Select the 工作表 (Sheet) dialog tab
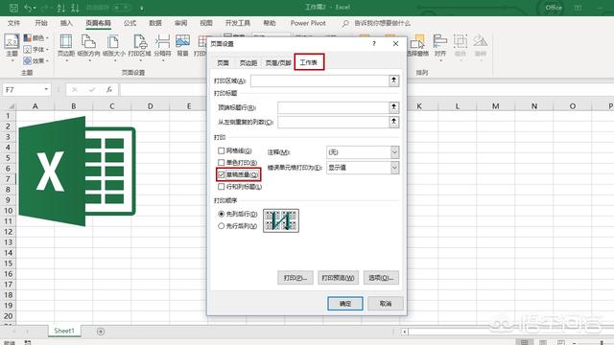Viewport: 614px width, 345px height. 309,62
